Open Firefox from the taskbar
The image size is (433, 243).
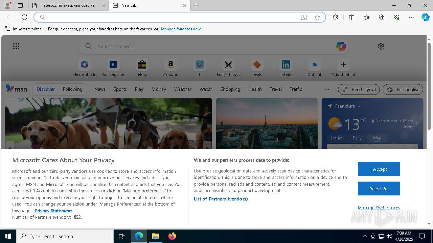172,236
